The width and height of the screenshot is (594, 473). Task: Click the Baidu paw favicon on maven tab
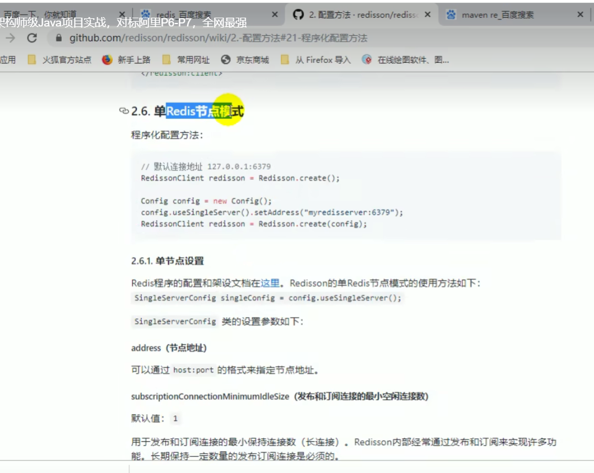(x=451, y=15)
